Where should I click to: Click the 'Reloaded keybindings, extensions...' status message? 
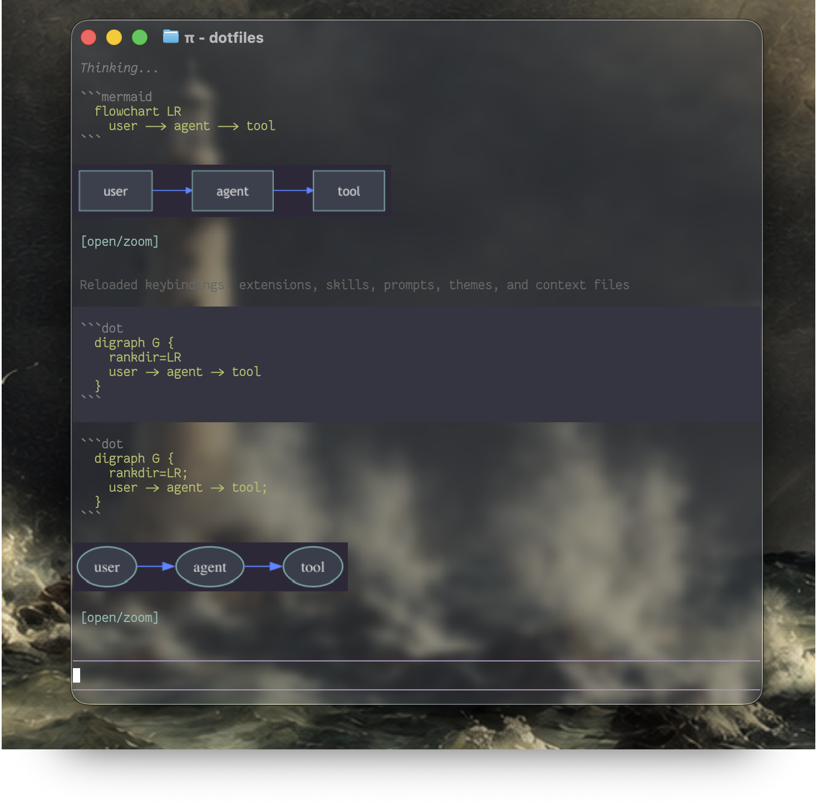pos(355,285)
